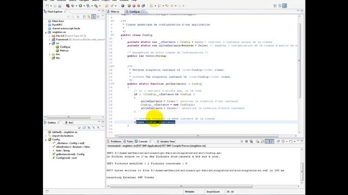This screenshot has width=348, height=195.
Task: Open Outline view menu arrow
Action: point(103,127)
